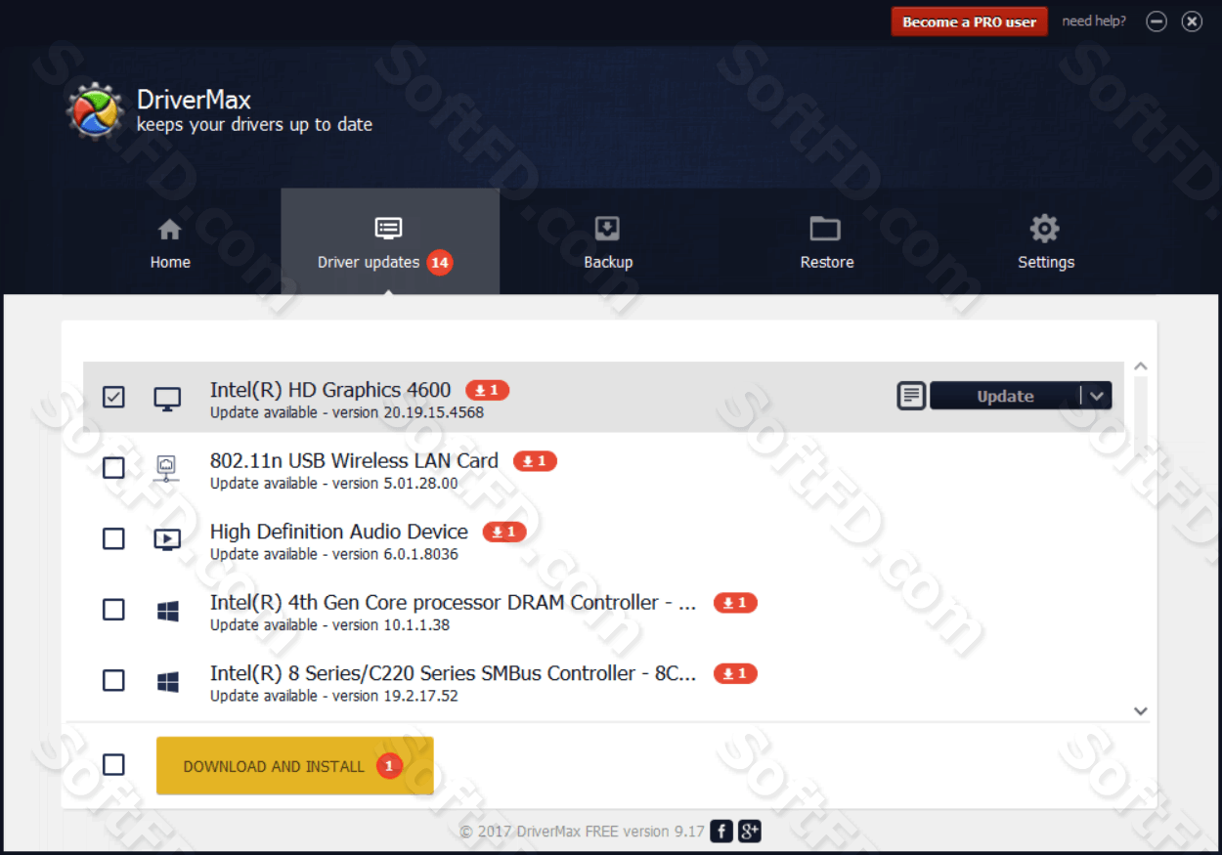Open the Restore tab

827,241
